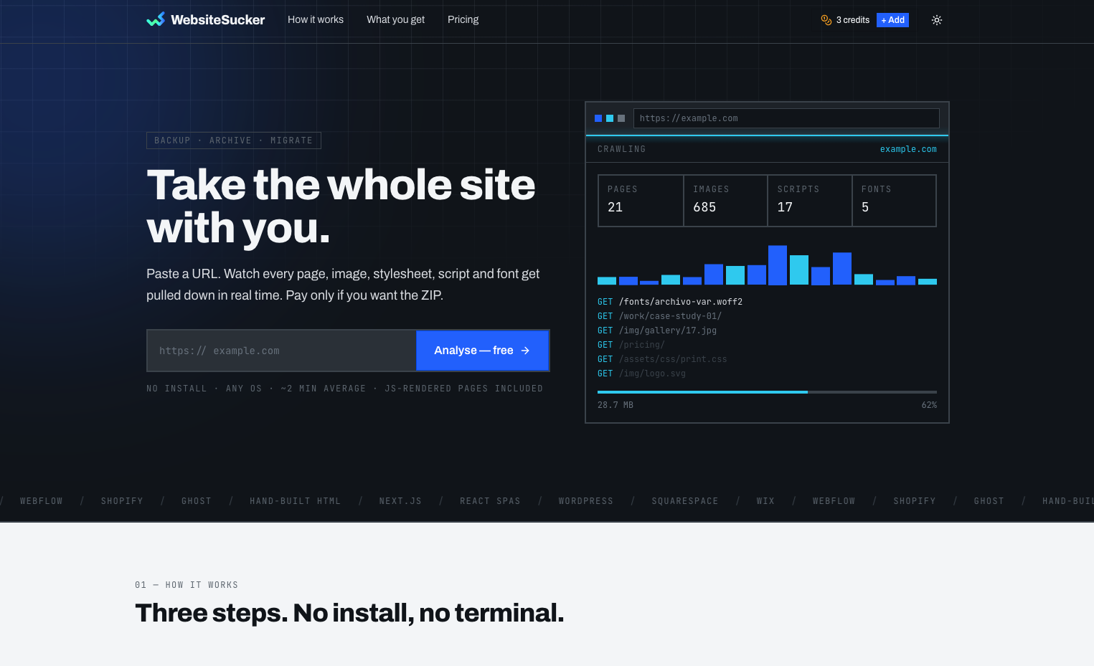Click the example.com cyan label in crawl panel

(x=908, y=149)
